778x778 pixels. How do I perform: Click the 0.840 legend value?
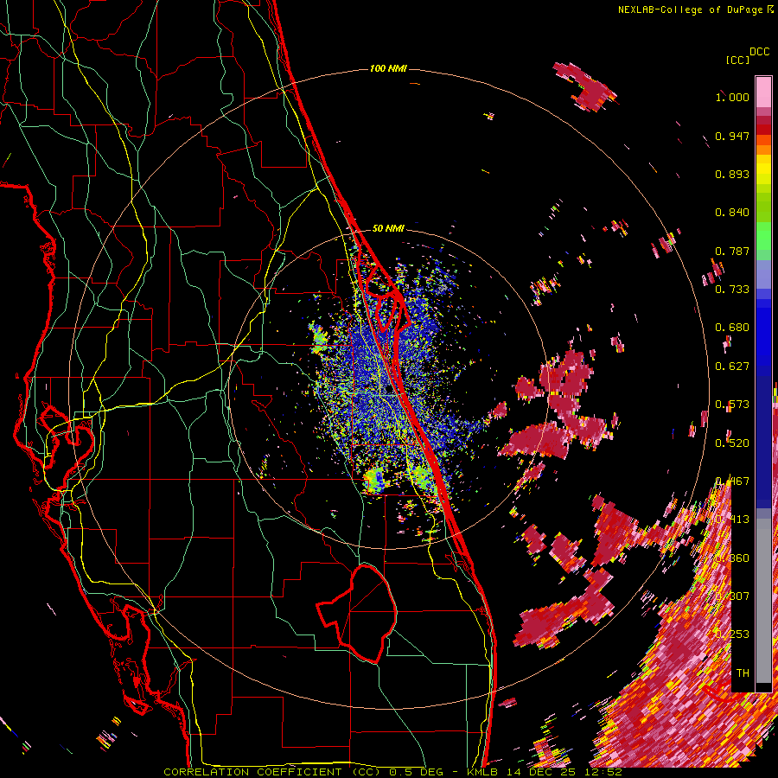[732, 213]
